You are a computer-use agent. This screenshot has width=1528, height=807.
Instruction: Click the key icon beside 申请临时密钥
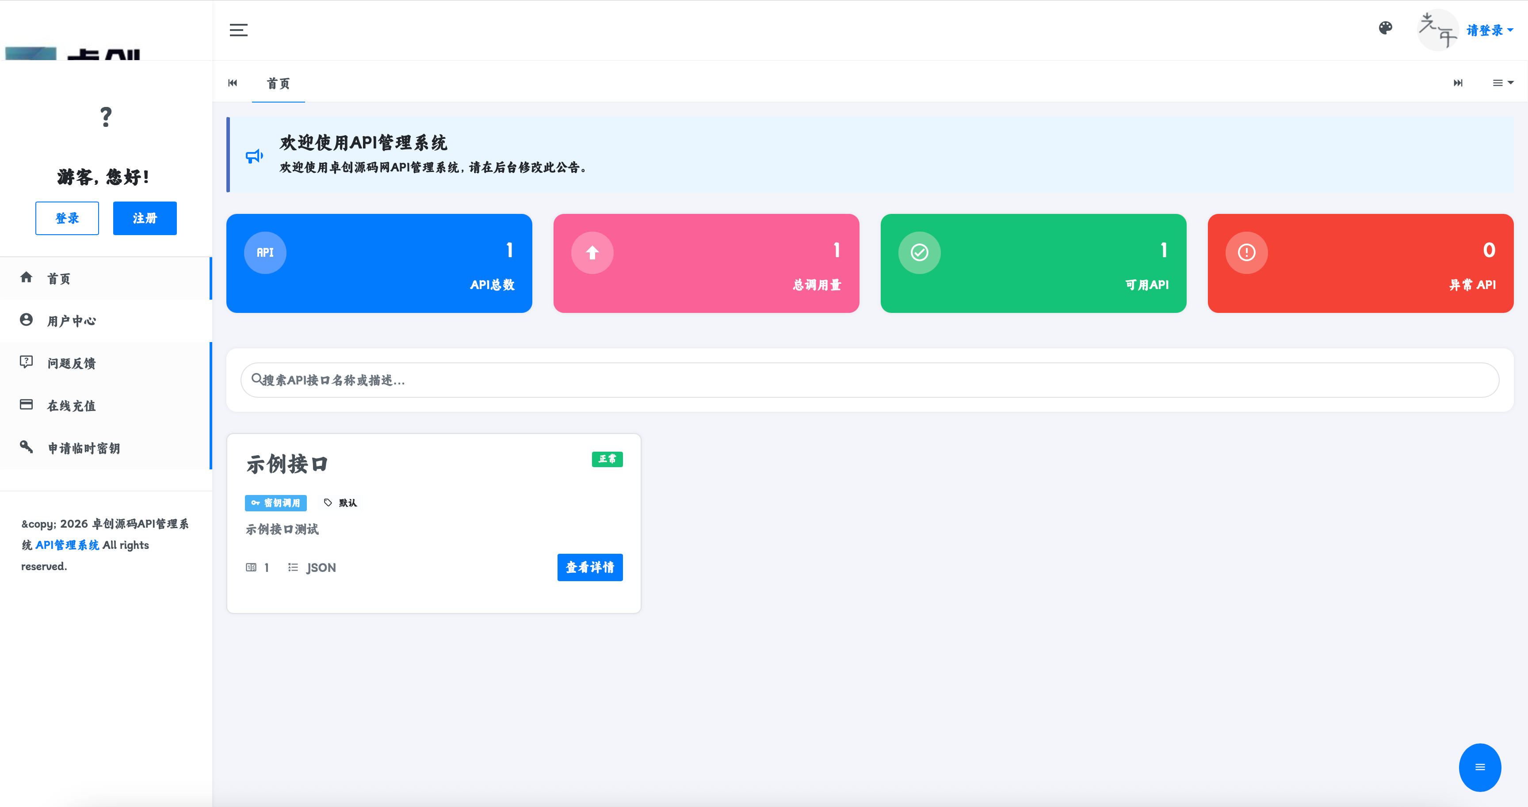tap(26, 446)
